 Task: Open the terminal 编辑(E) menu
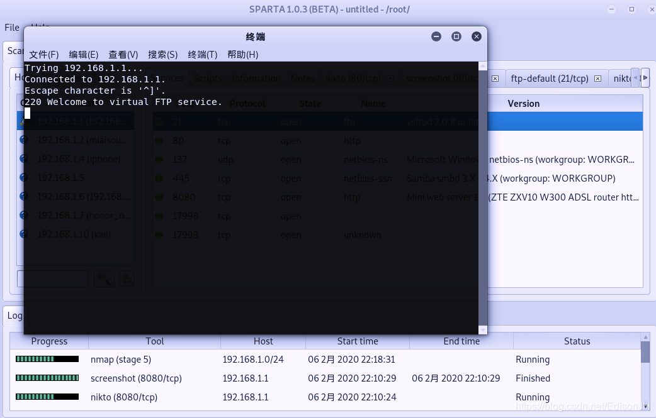(84, 55)
